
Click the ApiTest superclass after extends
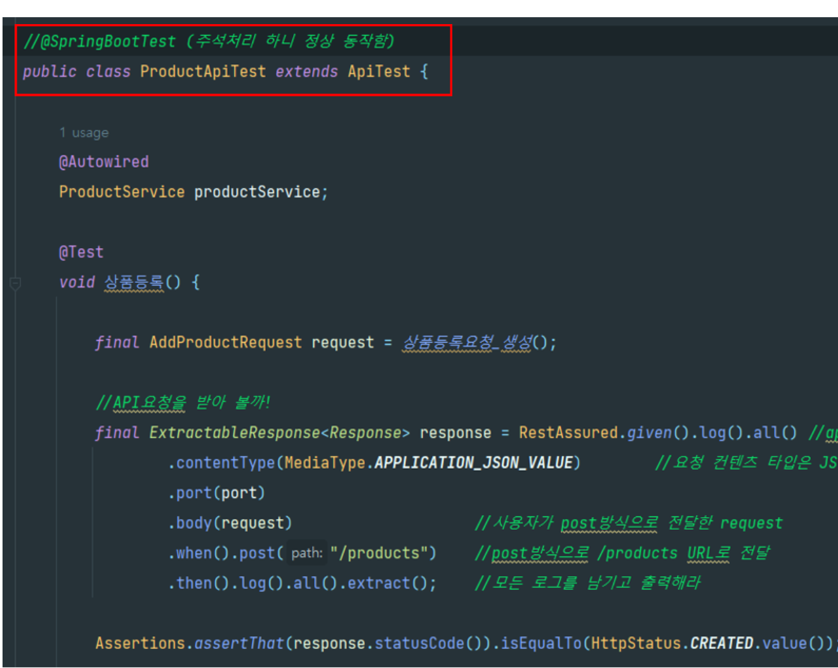[x=379, y=72]
